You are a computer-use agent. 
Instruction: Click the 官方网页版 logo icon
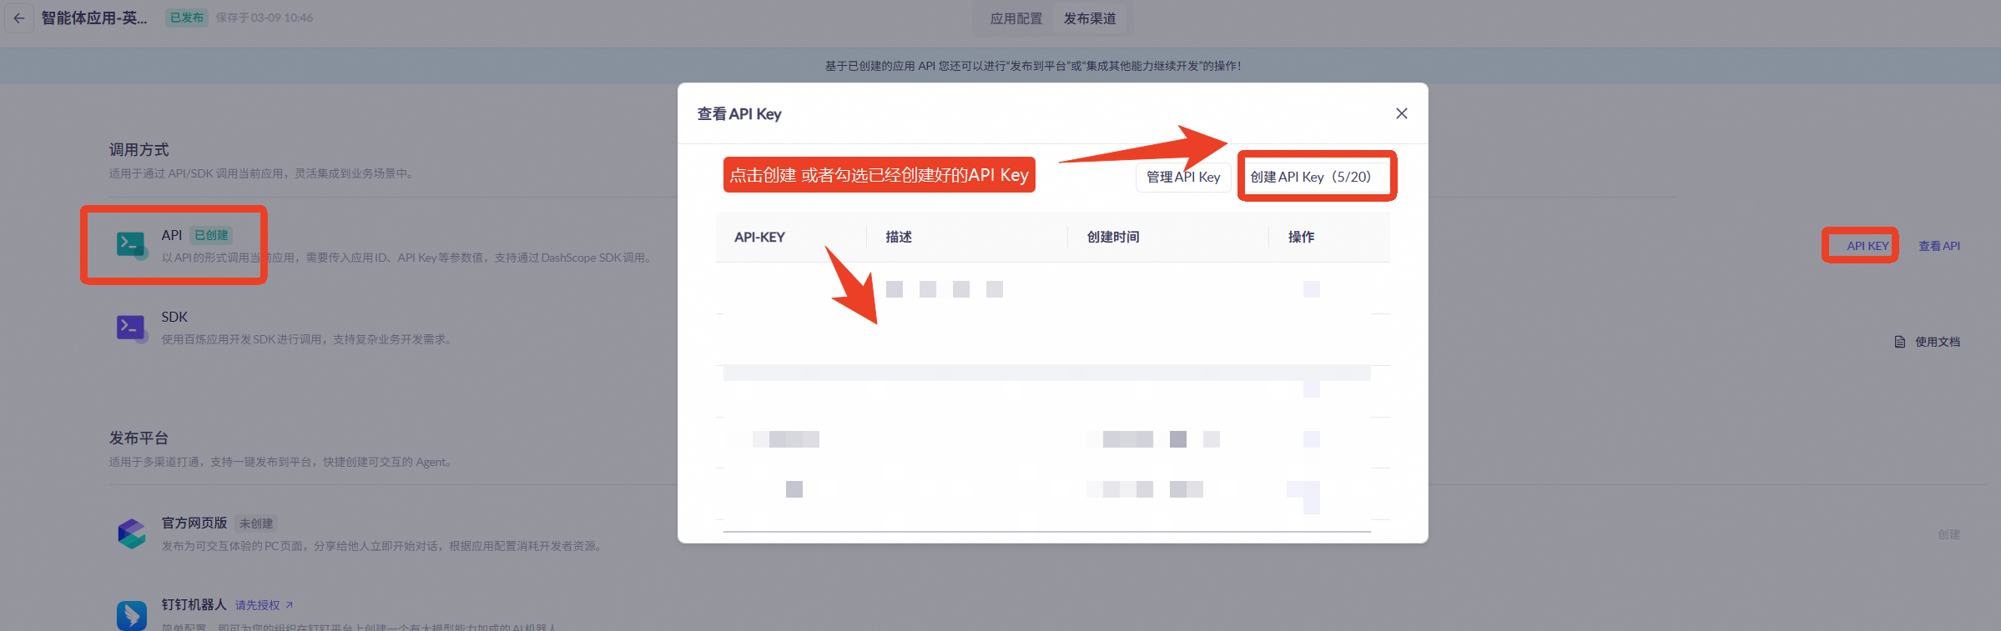click(x=131, y=533)
